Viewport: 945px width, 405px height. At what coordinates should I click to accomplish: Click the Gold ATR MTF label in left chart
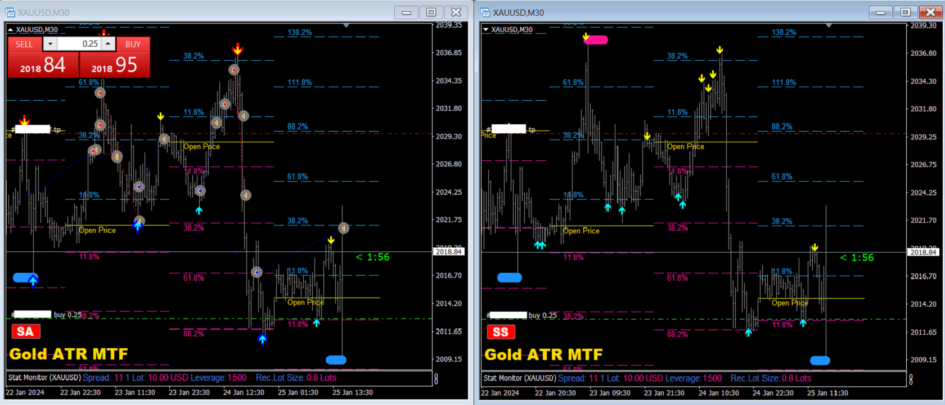coord(69,354)
